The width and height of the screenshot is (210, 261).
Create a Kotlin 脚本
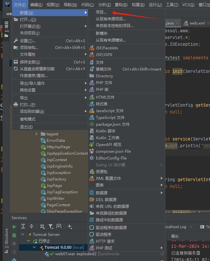126,131
